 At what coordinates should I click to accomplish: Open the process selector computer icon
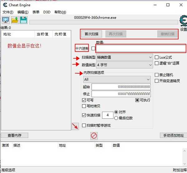(x=6, y=20)
